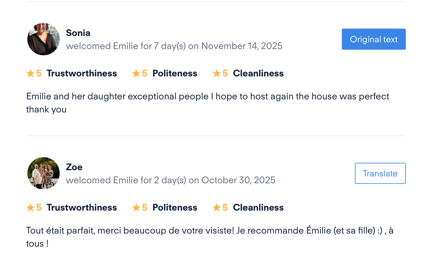Select Zoe's Politeness rating label
Image resolution: width=422 pixels, height=255 pixels.
[175, 208]
